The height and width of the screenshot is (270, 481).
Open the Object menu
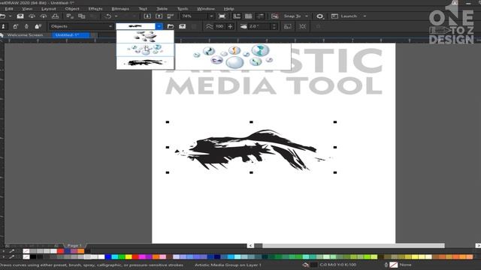click(72, 8)
